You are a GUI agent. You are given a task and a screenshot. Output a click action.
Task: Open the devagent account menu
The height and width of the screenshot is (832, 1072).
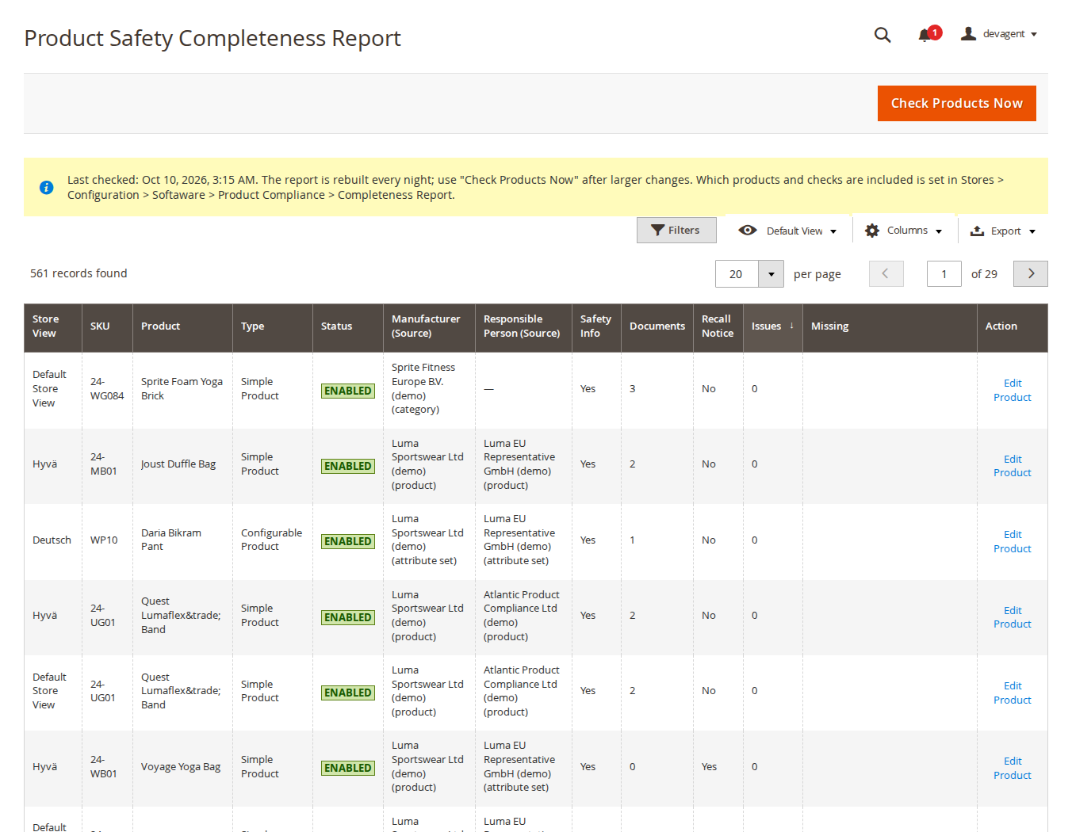pos(999,34)
